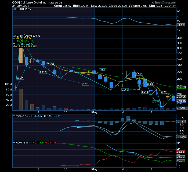Click the 0.969 retracement label
Image resolution: width=188 pixels, height=172 pixels.
coord(125,90)
